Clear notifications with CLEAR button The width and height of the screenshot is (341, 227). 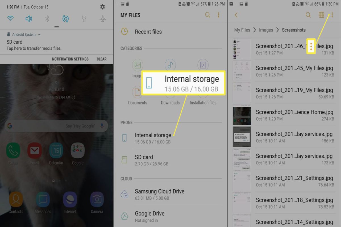tap(101, 59)
